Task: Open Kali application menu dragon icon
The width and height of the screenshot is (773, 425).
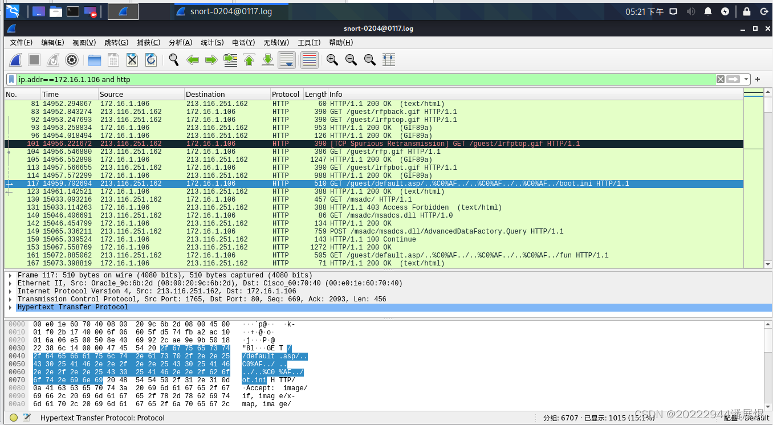Action: pyautogui.click(x=12, y=11)
